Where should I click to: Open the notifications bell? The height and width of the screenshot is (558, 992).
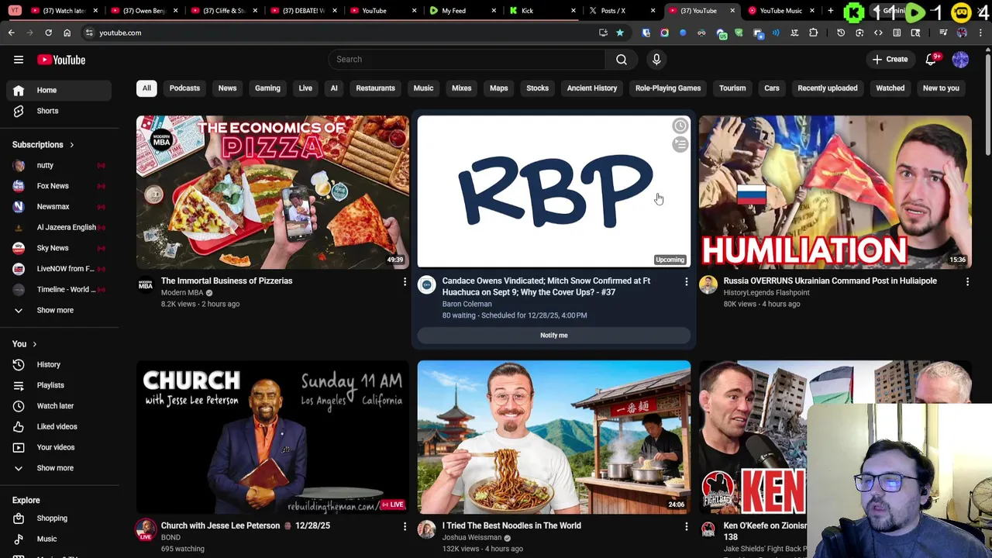[931, 60]
